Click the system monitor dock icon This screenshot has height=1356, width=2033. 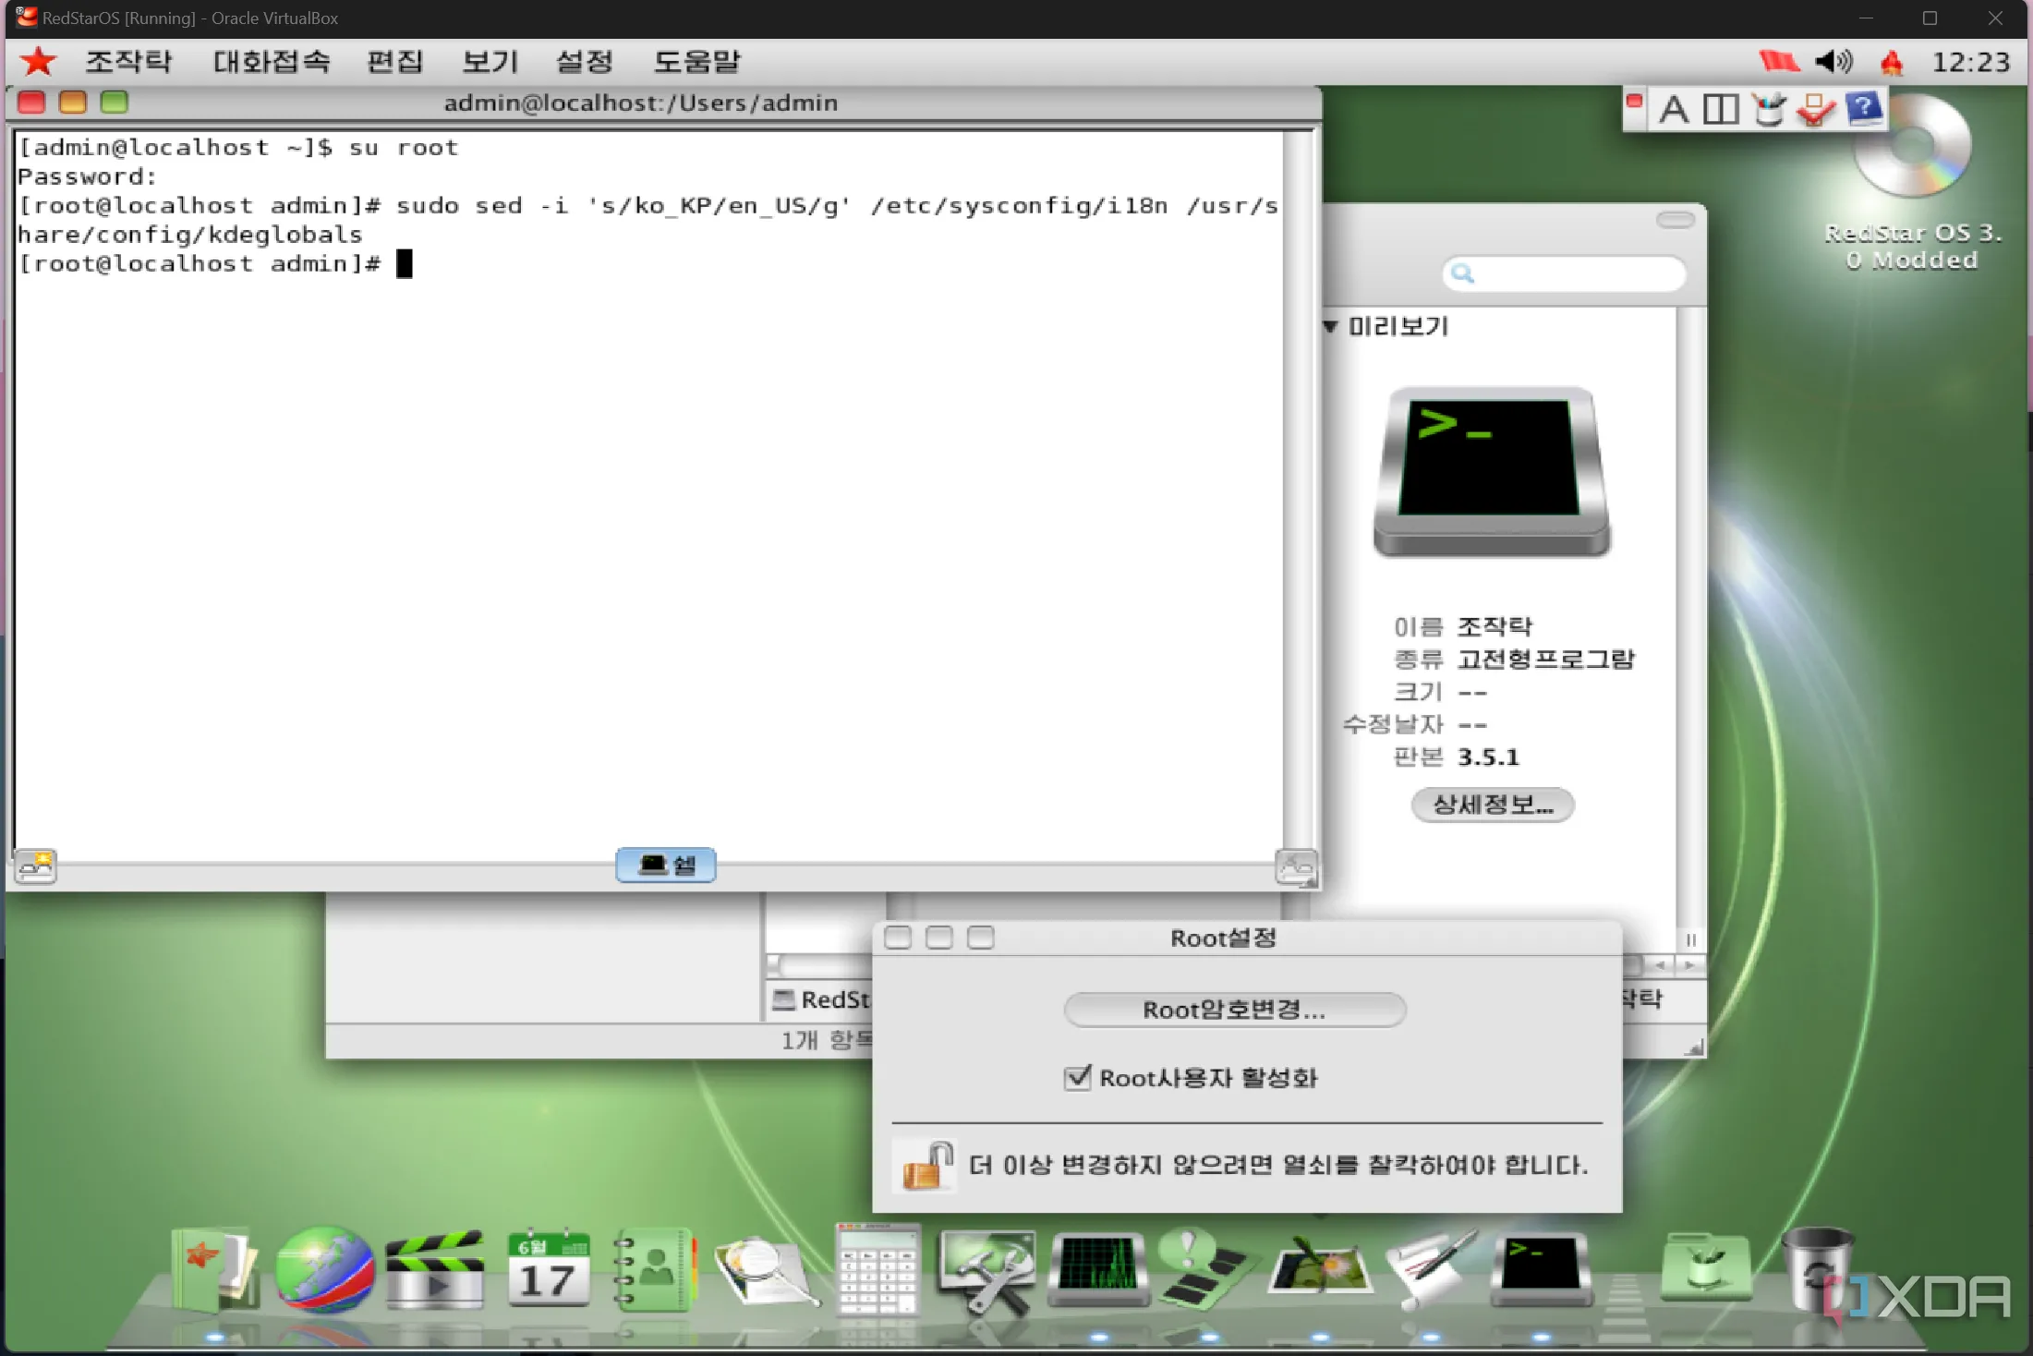[x=1098, y=1267]
